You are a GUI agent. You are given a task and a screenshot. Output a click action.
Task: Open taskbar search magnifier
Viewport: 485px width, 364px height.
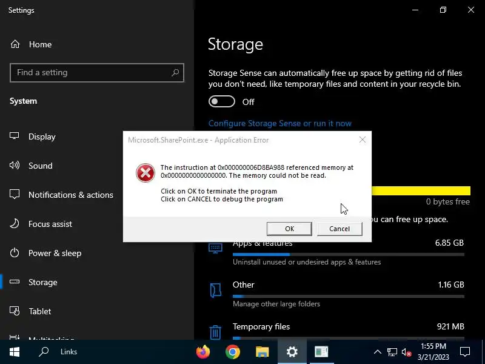click(44, 352)
